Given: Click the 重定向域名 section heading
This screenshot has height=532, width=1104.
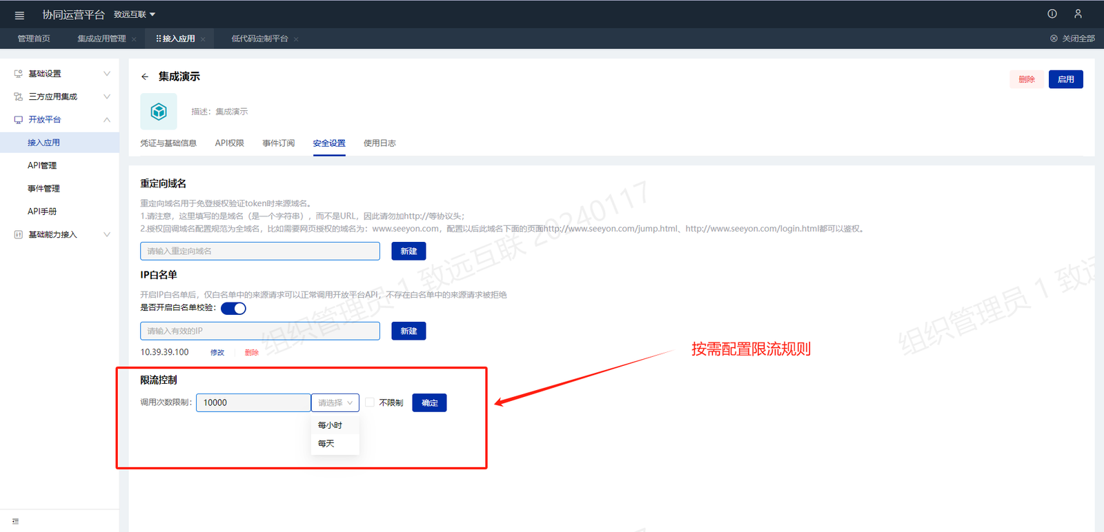Looking at the screenshot, I should (x=164, y=183).
